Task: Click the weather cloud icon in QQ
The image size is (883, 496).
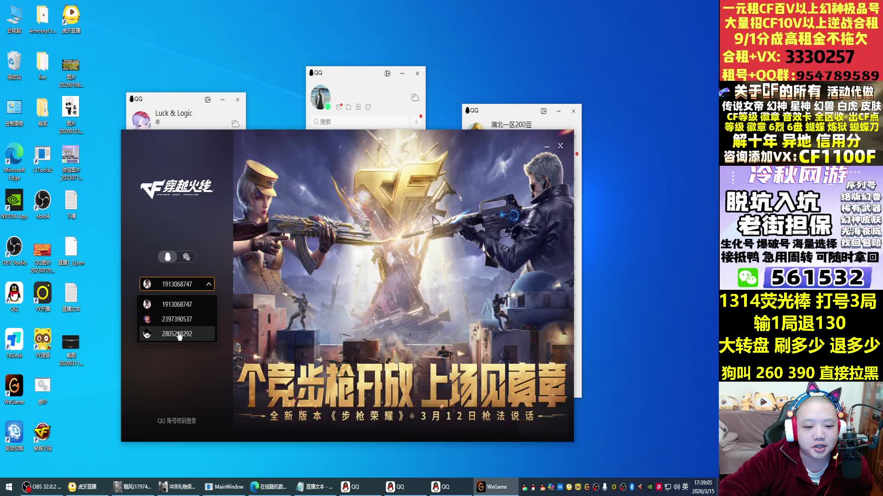Action: coord(415,97)
